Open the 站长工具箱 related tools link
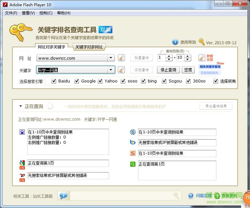This screenshot has width=250, height=208. point(42,196)
